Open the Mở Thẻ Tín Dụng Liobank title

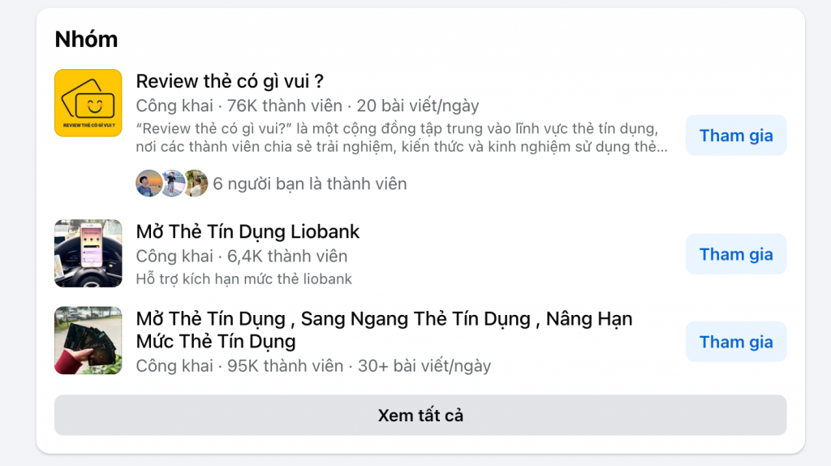248,231
